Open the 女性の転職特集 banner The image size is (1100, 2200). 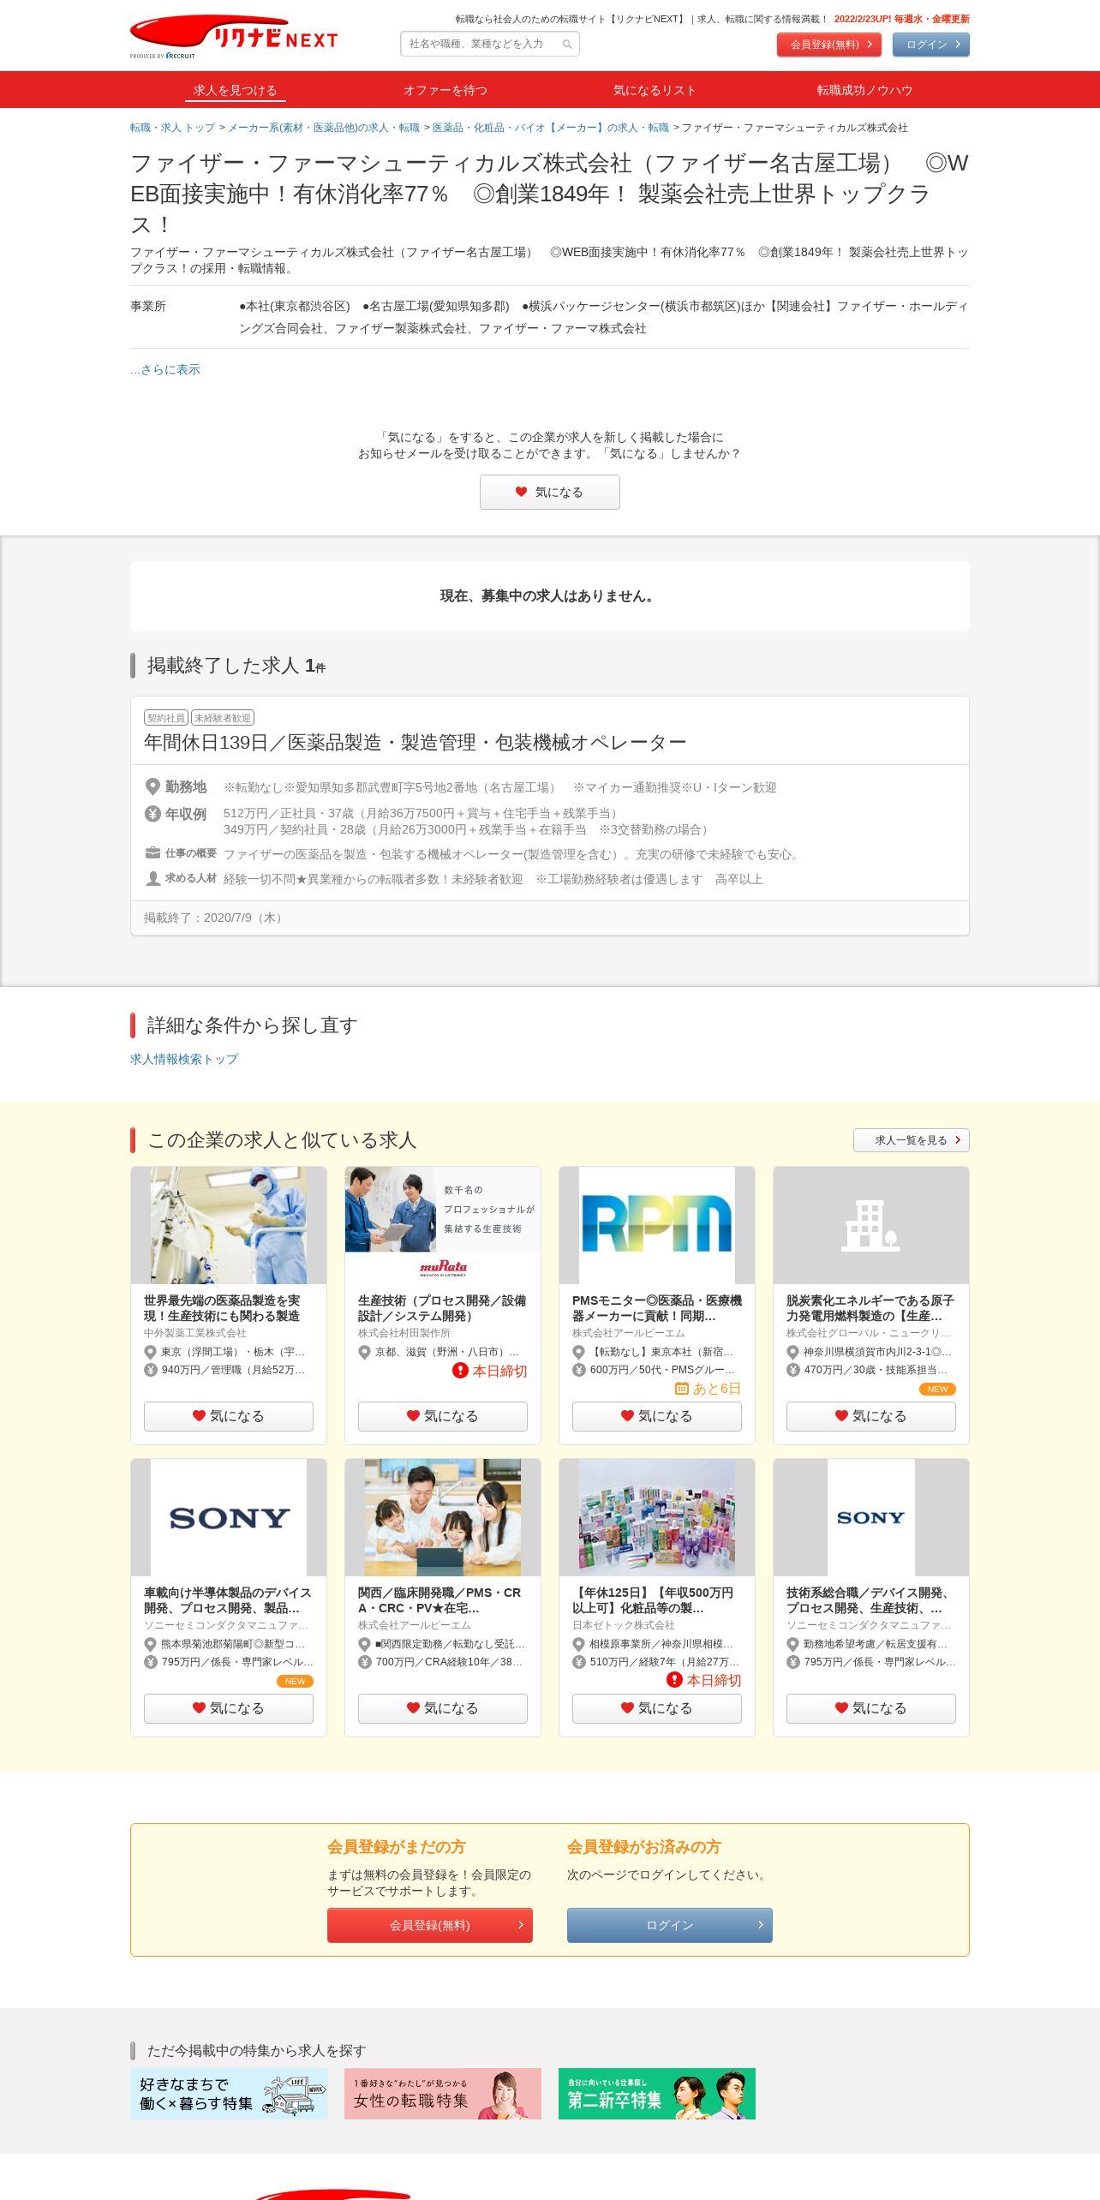coord(443,2094)
